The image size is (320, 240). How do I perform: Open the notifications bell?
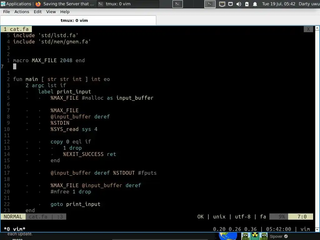[x=255, y=4]
